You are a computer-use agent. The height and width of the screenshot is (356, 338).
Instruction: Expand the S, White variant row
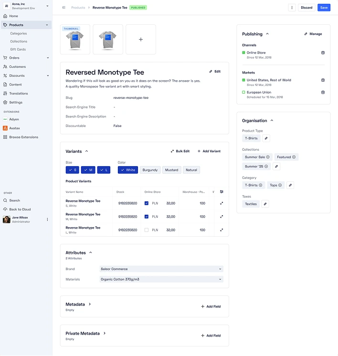point(222,203)
